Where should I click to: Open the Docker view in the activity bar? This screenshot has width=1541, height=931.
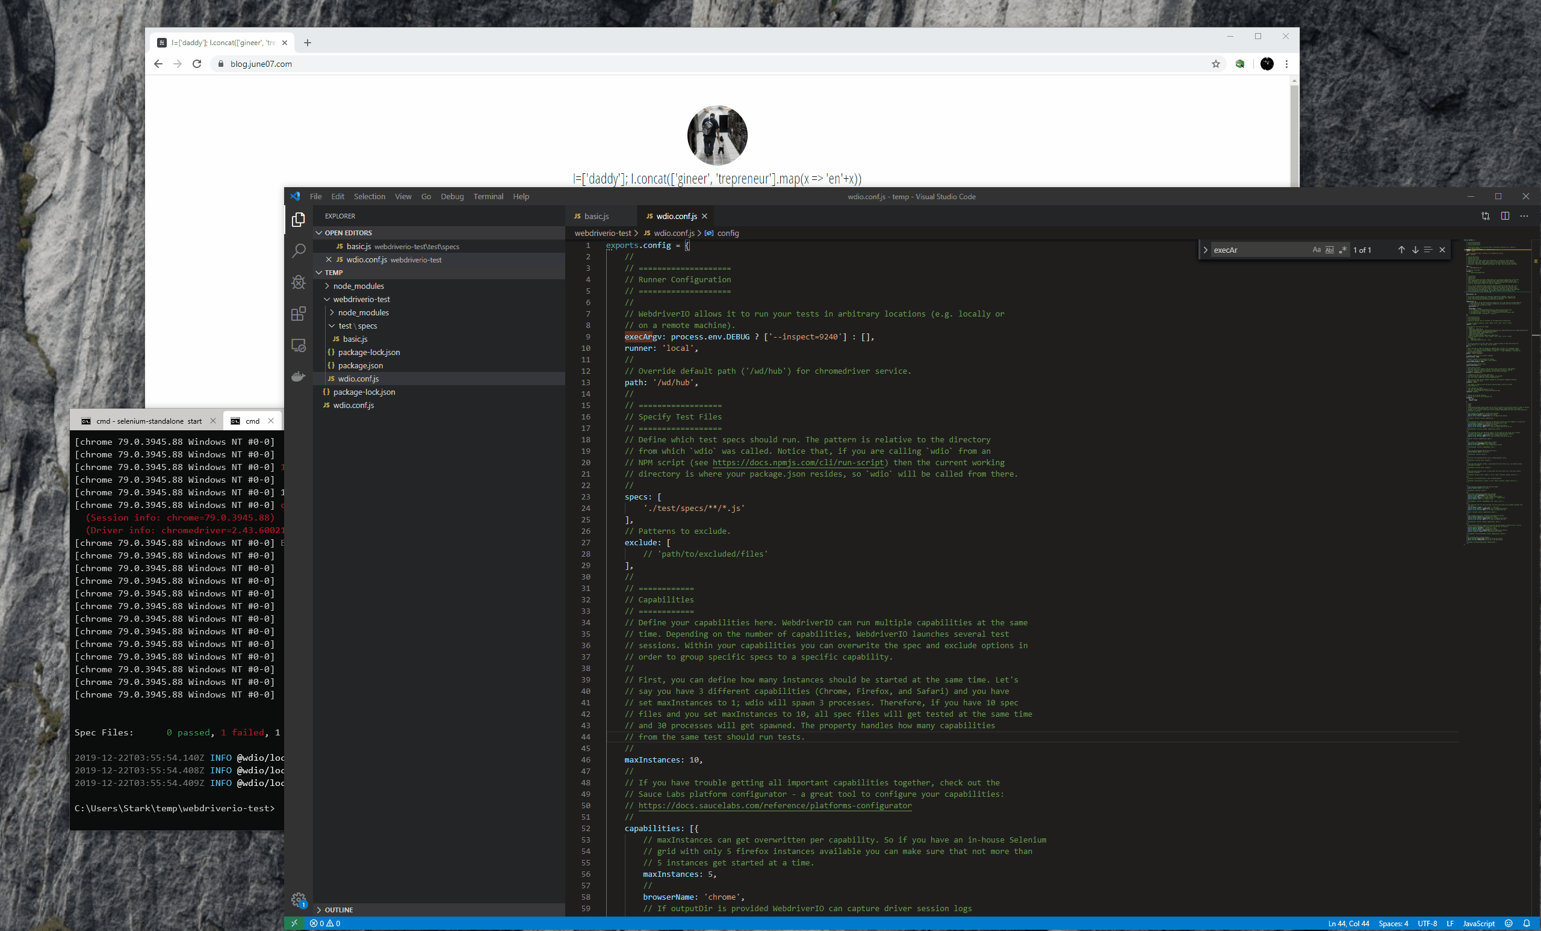(x=299, y=376)
